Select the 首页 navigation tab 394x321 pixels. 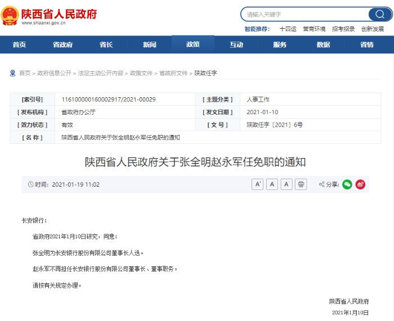click(x=19, y=44)
